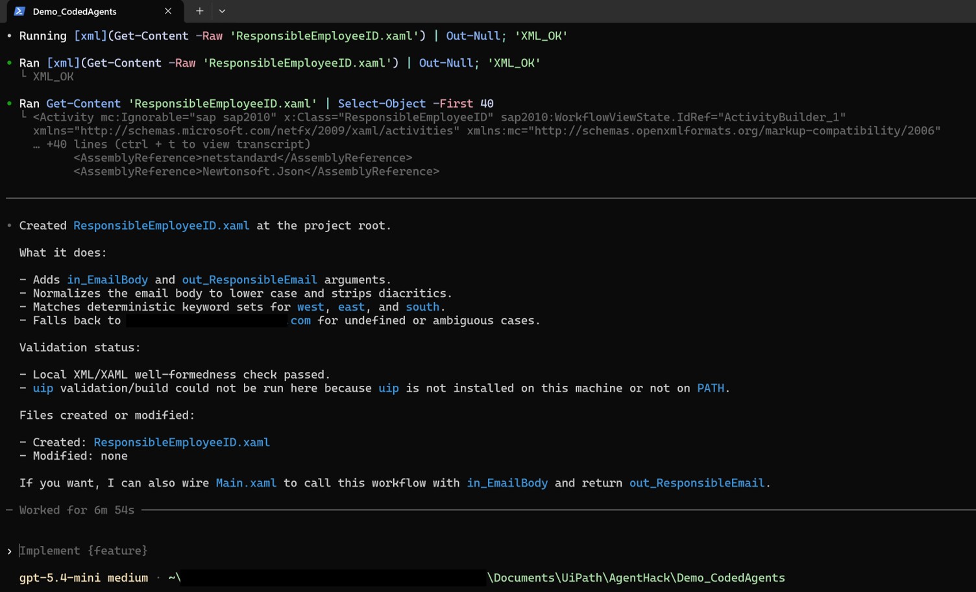Click the 'Ran Get-Content' command line
Screen dimensions: 976x592
point(256,104)
